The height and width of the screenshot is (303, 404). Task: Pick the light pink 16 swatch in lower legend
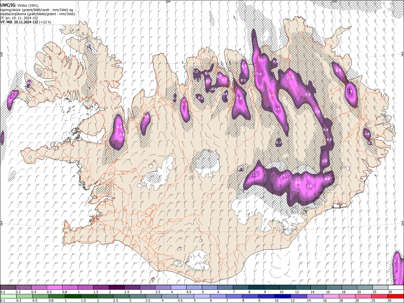tap(331, 296)
